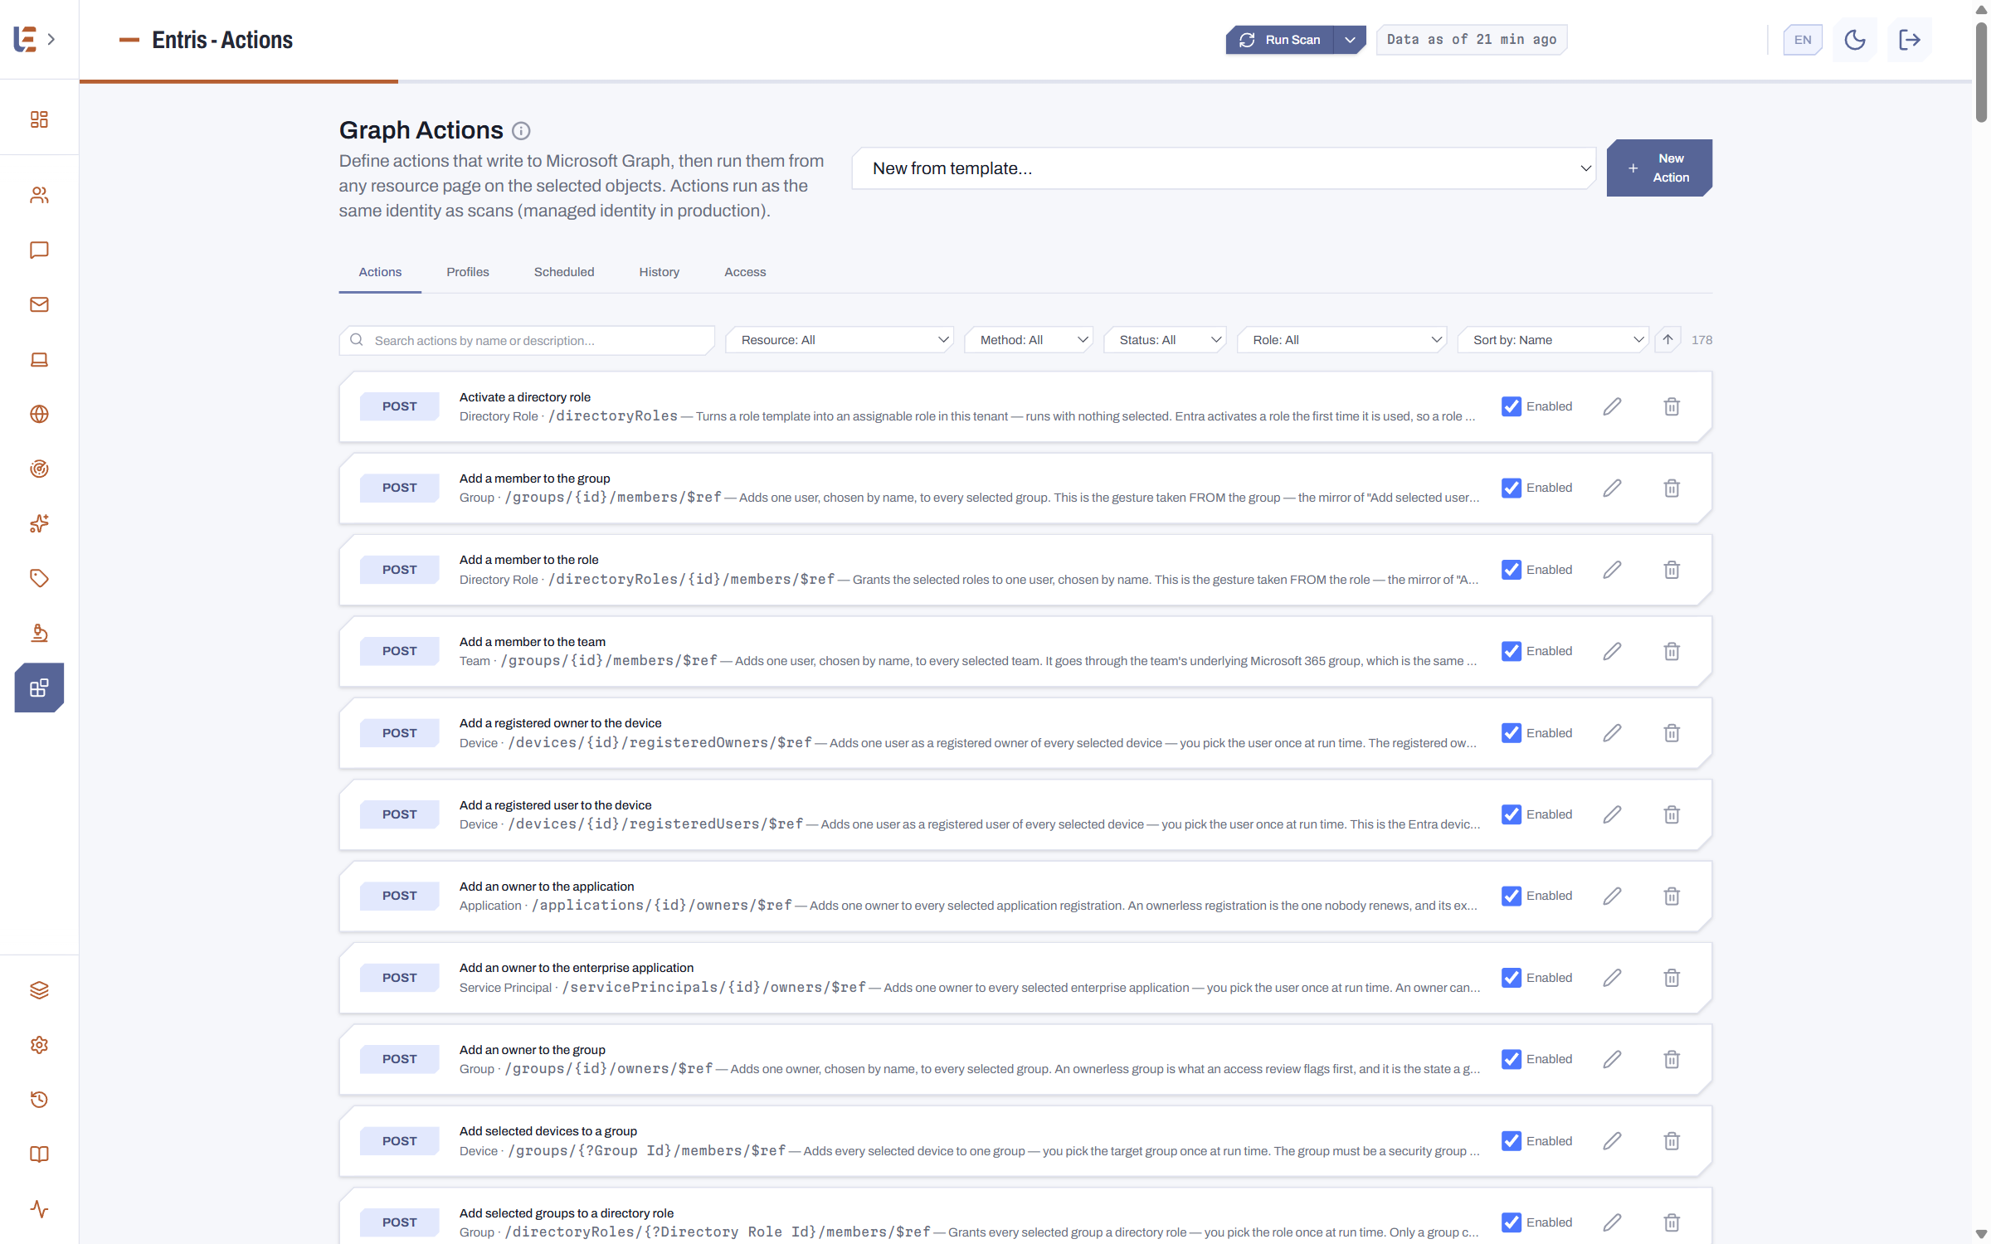Switch to the Scheduled tab
The width and height of the screenshot is (1991, 1244).
564,272
